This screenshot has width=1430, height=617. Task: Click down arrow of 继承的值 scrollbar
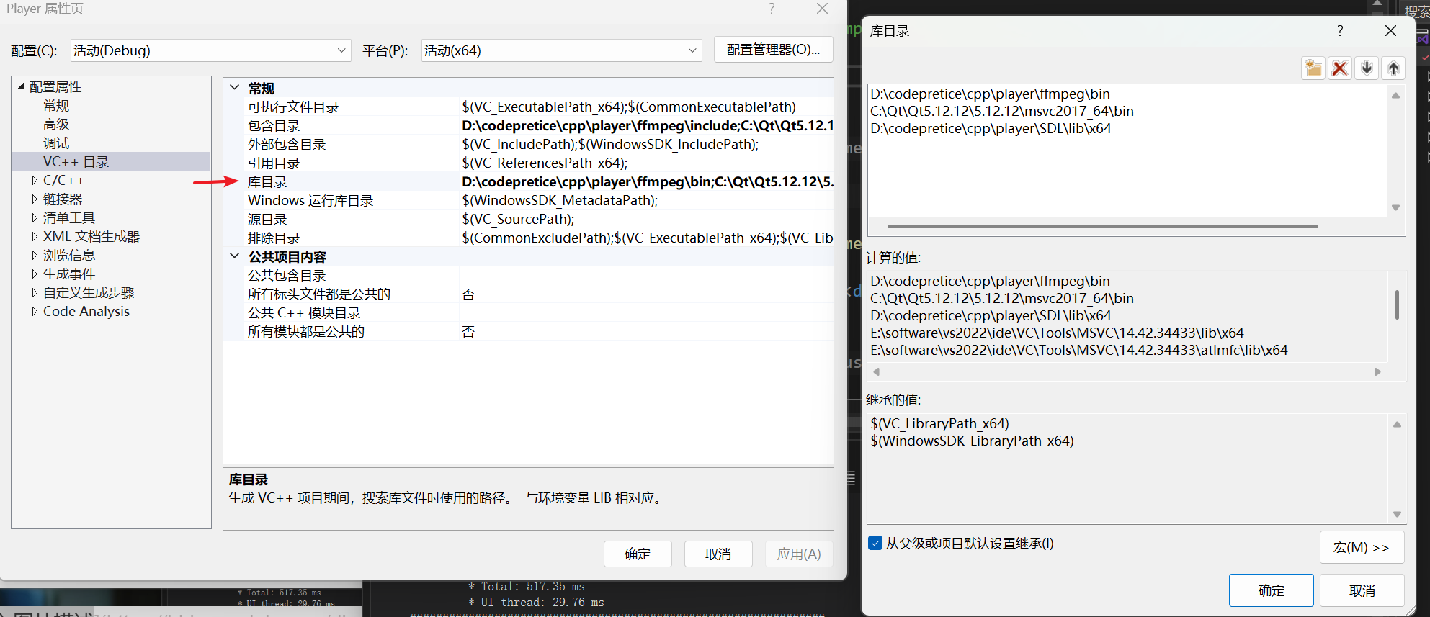pos(1397,514)
